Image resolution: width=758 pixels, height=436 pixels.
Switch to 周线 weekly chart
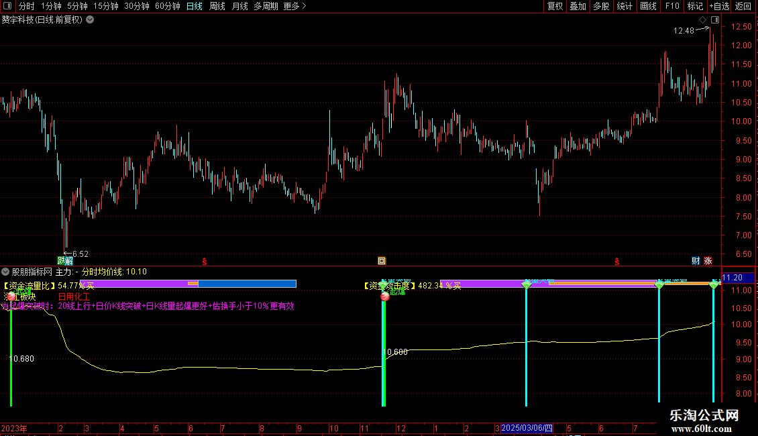click(217, 6)
